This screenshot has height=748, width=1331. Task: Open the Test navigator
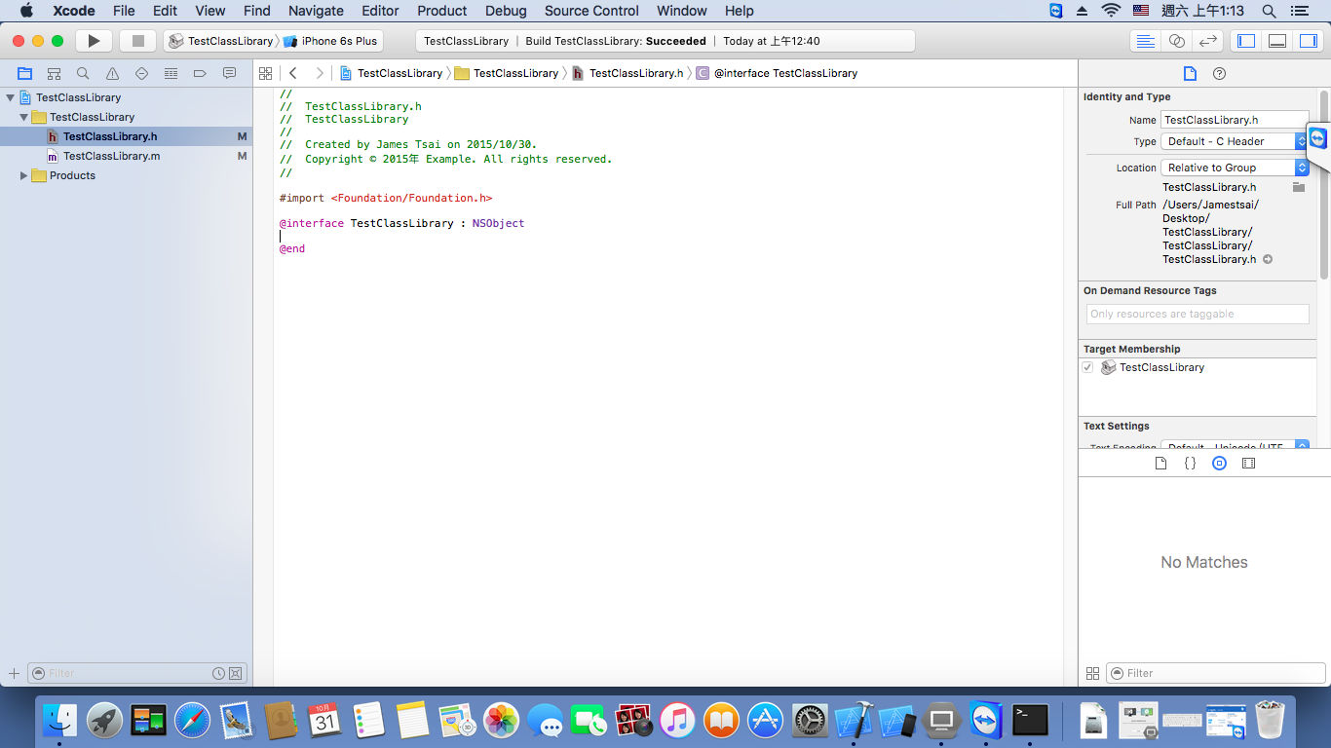coord(142,73)
